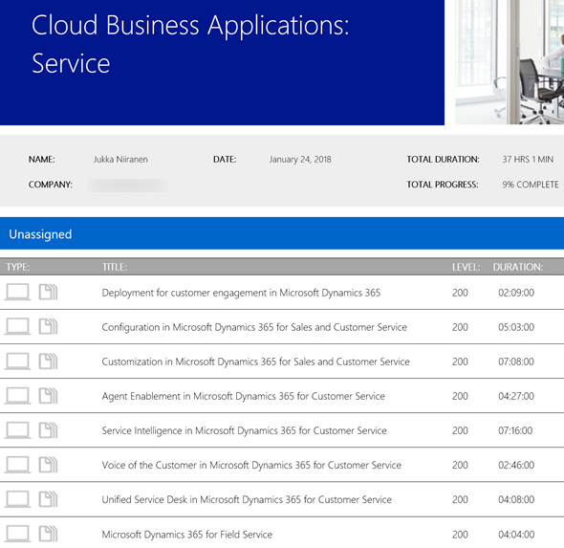Click document icon in Unified Service Desk row
Image resolution: width=564 pixels, height=548 pixels.
tap(48, 499)
